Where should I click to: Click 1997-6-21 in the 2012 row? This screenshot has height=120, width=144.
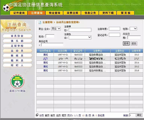click(x=63, y=66)
